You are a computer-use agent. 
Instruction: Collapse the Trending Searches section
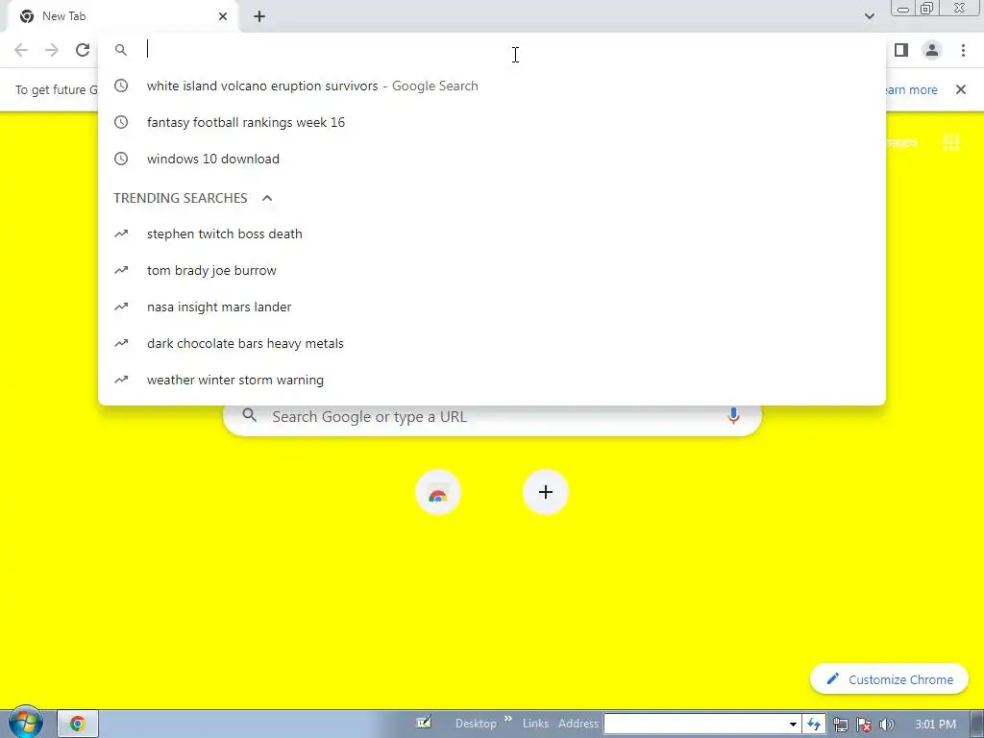pos(267,198)
